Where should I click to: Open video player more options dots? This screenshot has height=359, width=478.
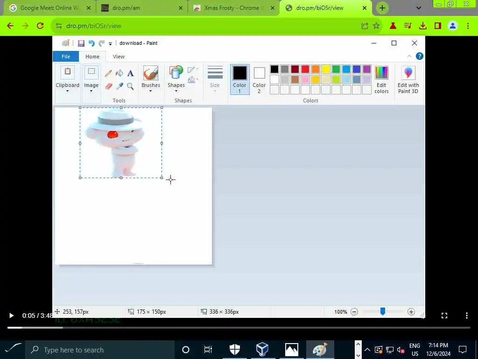467,316
